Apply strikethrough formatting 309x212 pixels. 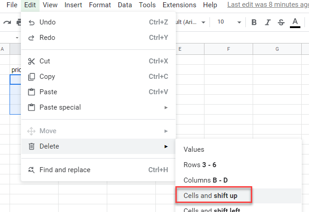click(281, 22)
